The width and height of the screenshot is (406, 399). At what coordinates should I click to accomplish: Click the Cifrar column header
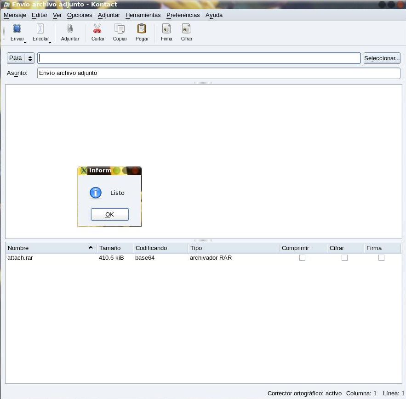tap(345, 248)
